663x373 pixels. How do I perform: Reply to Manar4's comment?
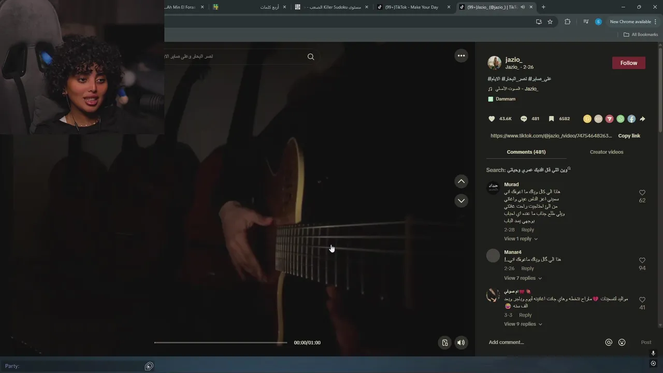click(527, 268)
